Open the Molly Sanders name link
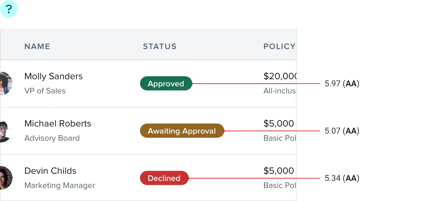The width and height of the screenshot is (439, 201). [x=53, y=76]
